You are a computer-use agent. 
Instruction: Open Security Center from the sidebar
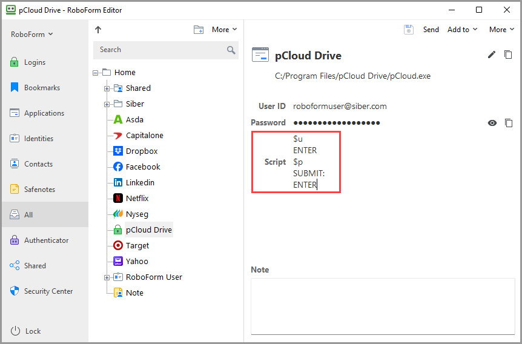coord(48,291)
